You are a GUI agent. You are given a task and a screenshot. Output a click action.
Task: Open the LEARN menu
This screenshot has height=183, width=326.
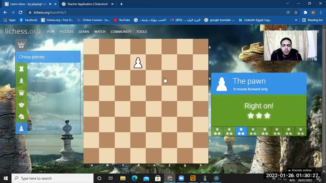pyautogui.click(x=84, y=32)
